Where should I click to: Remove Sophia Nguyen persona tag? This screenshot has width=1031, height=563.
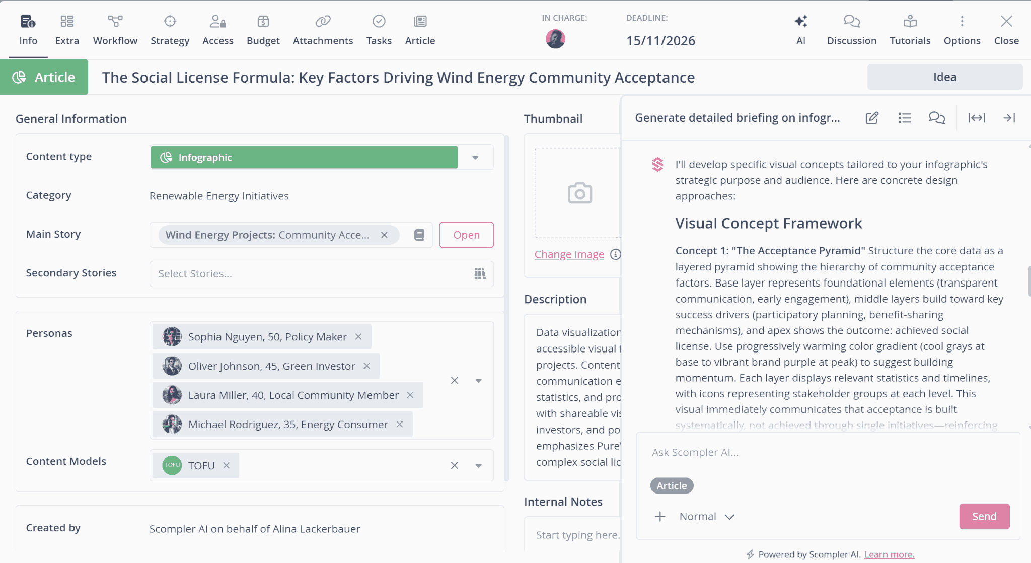click(x=358, y=336)
